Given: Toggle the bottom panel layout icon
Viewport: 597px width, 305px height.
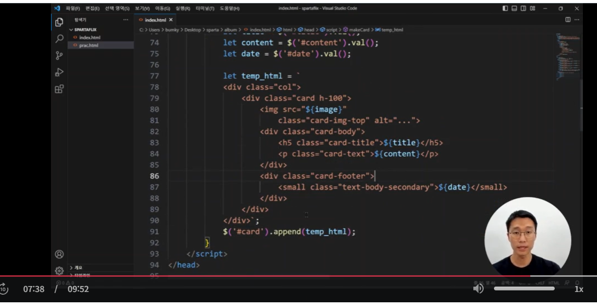Looking at the screenshot, I should pos(515,8).
